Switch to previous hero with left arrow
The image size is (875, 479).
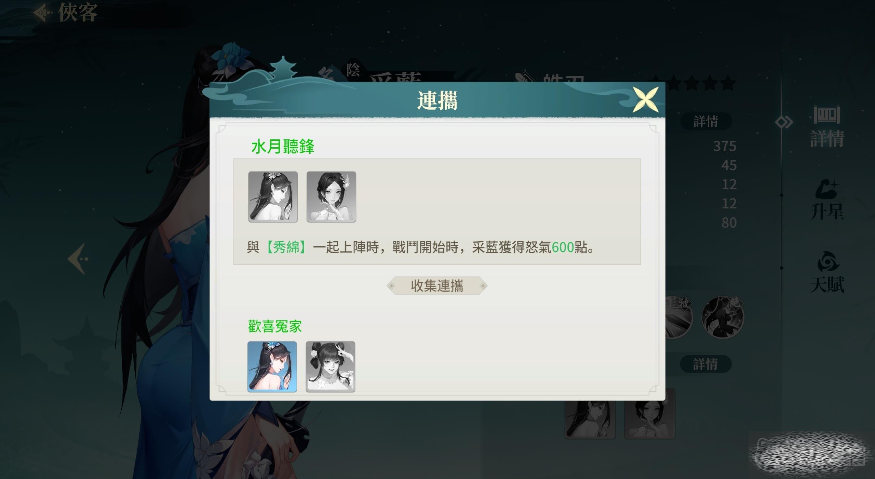click(78, 259)
